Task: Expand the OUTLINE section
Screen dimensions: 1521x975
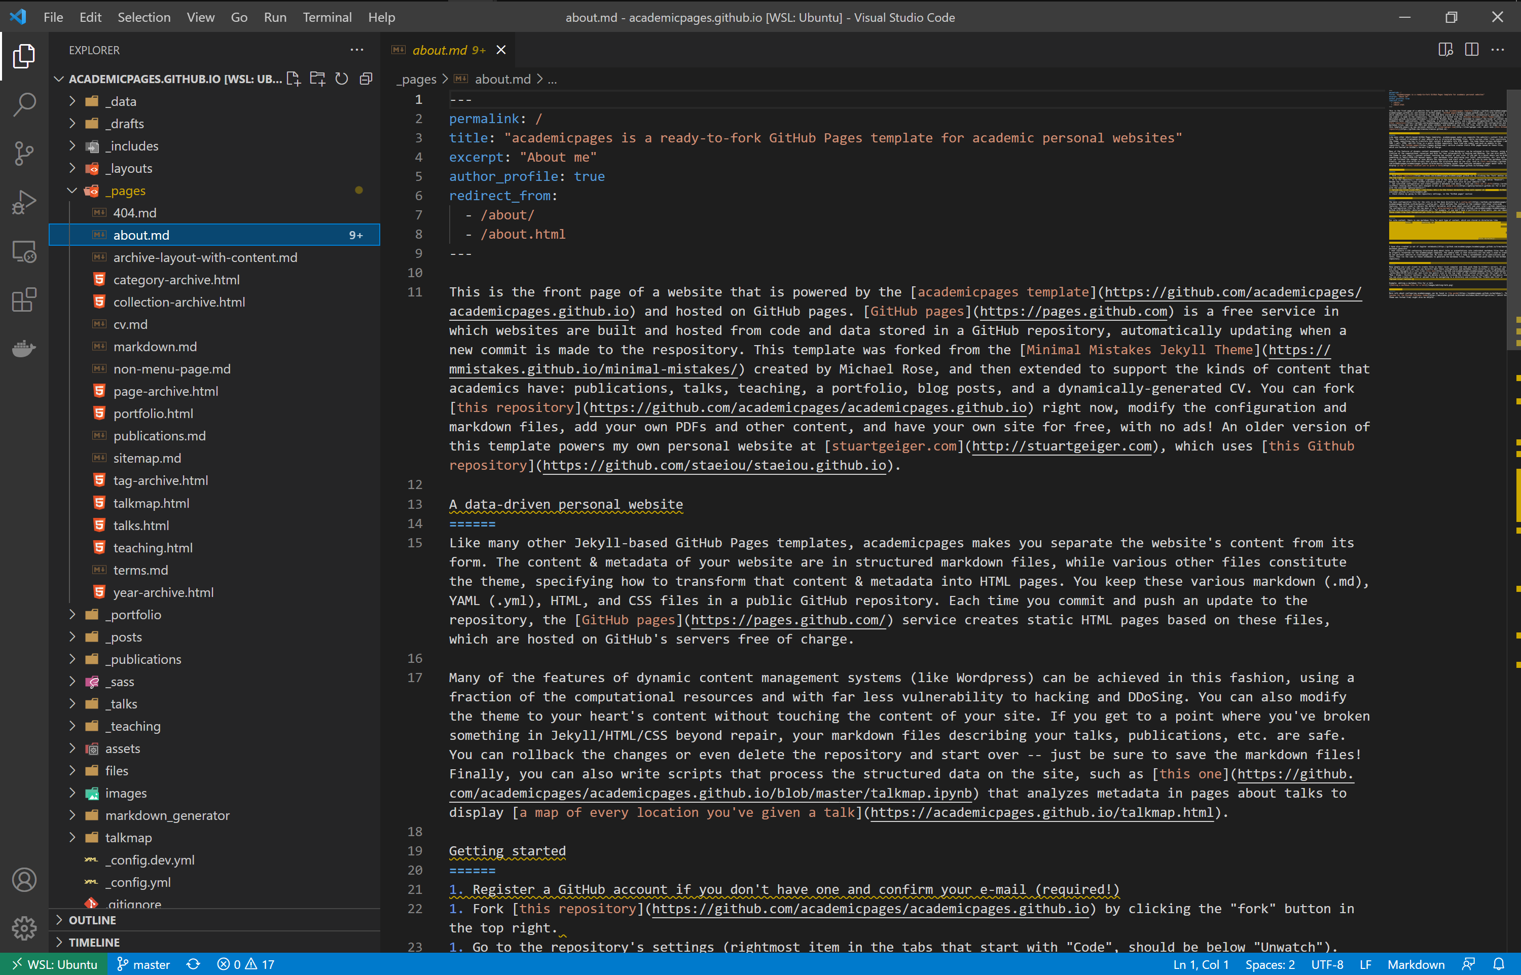Action: click(x=92, y=920)
